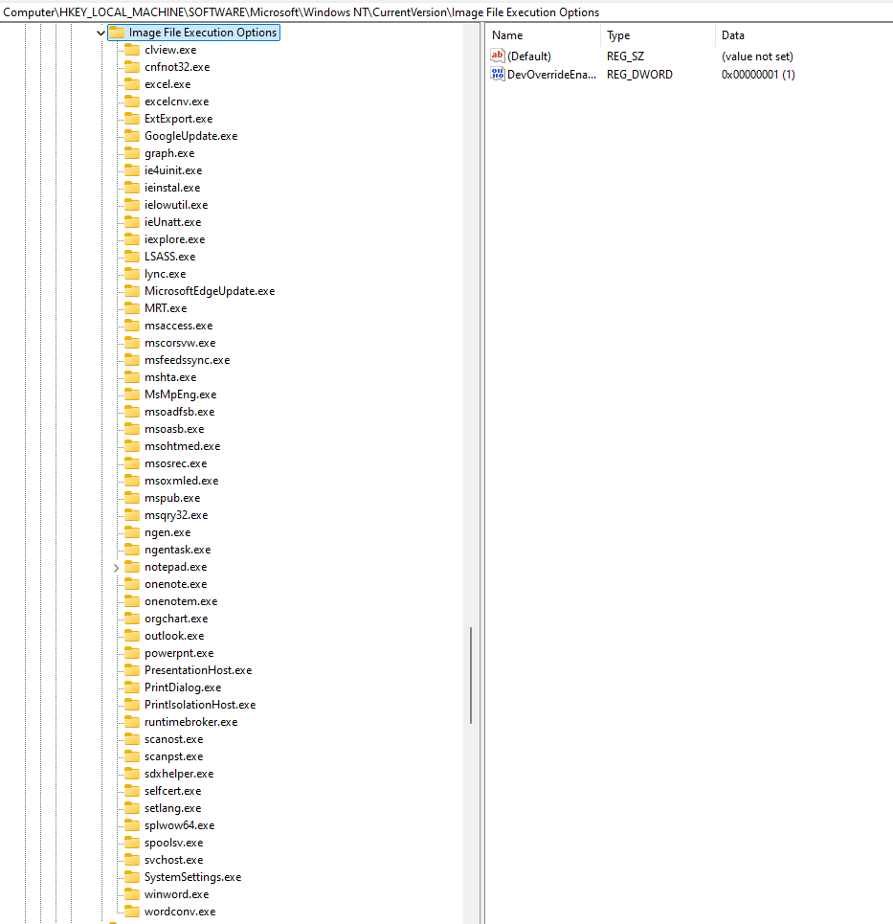Viewport: 893px width, 924px height.
Task: Select the onenotem.exe key
Action: [181, 601]
